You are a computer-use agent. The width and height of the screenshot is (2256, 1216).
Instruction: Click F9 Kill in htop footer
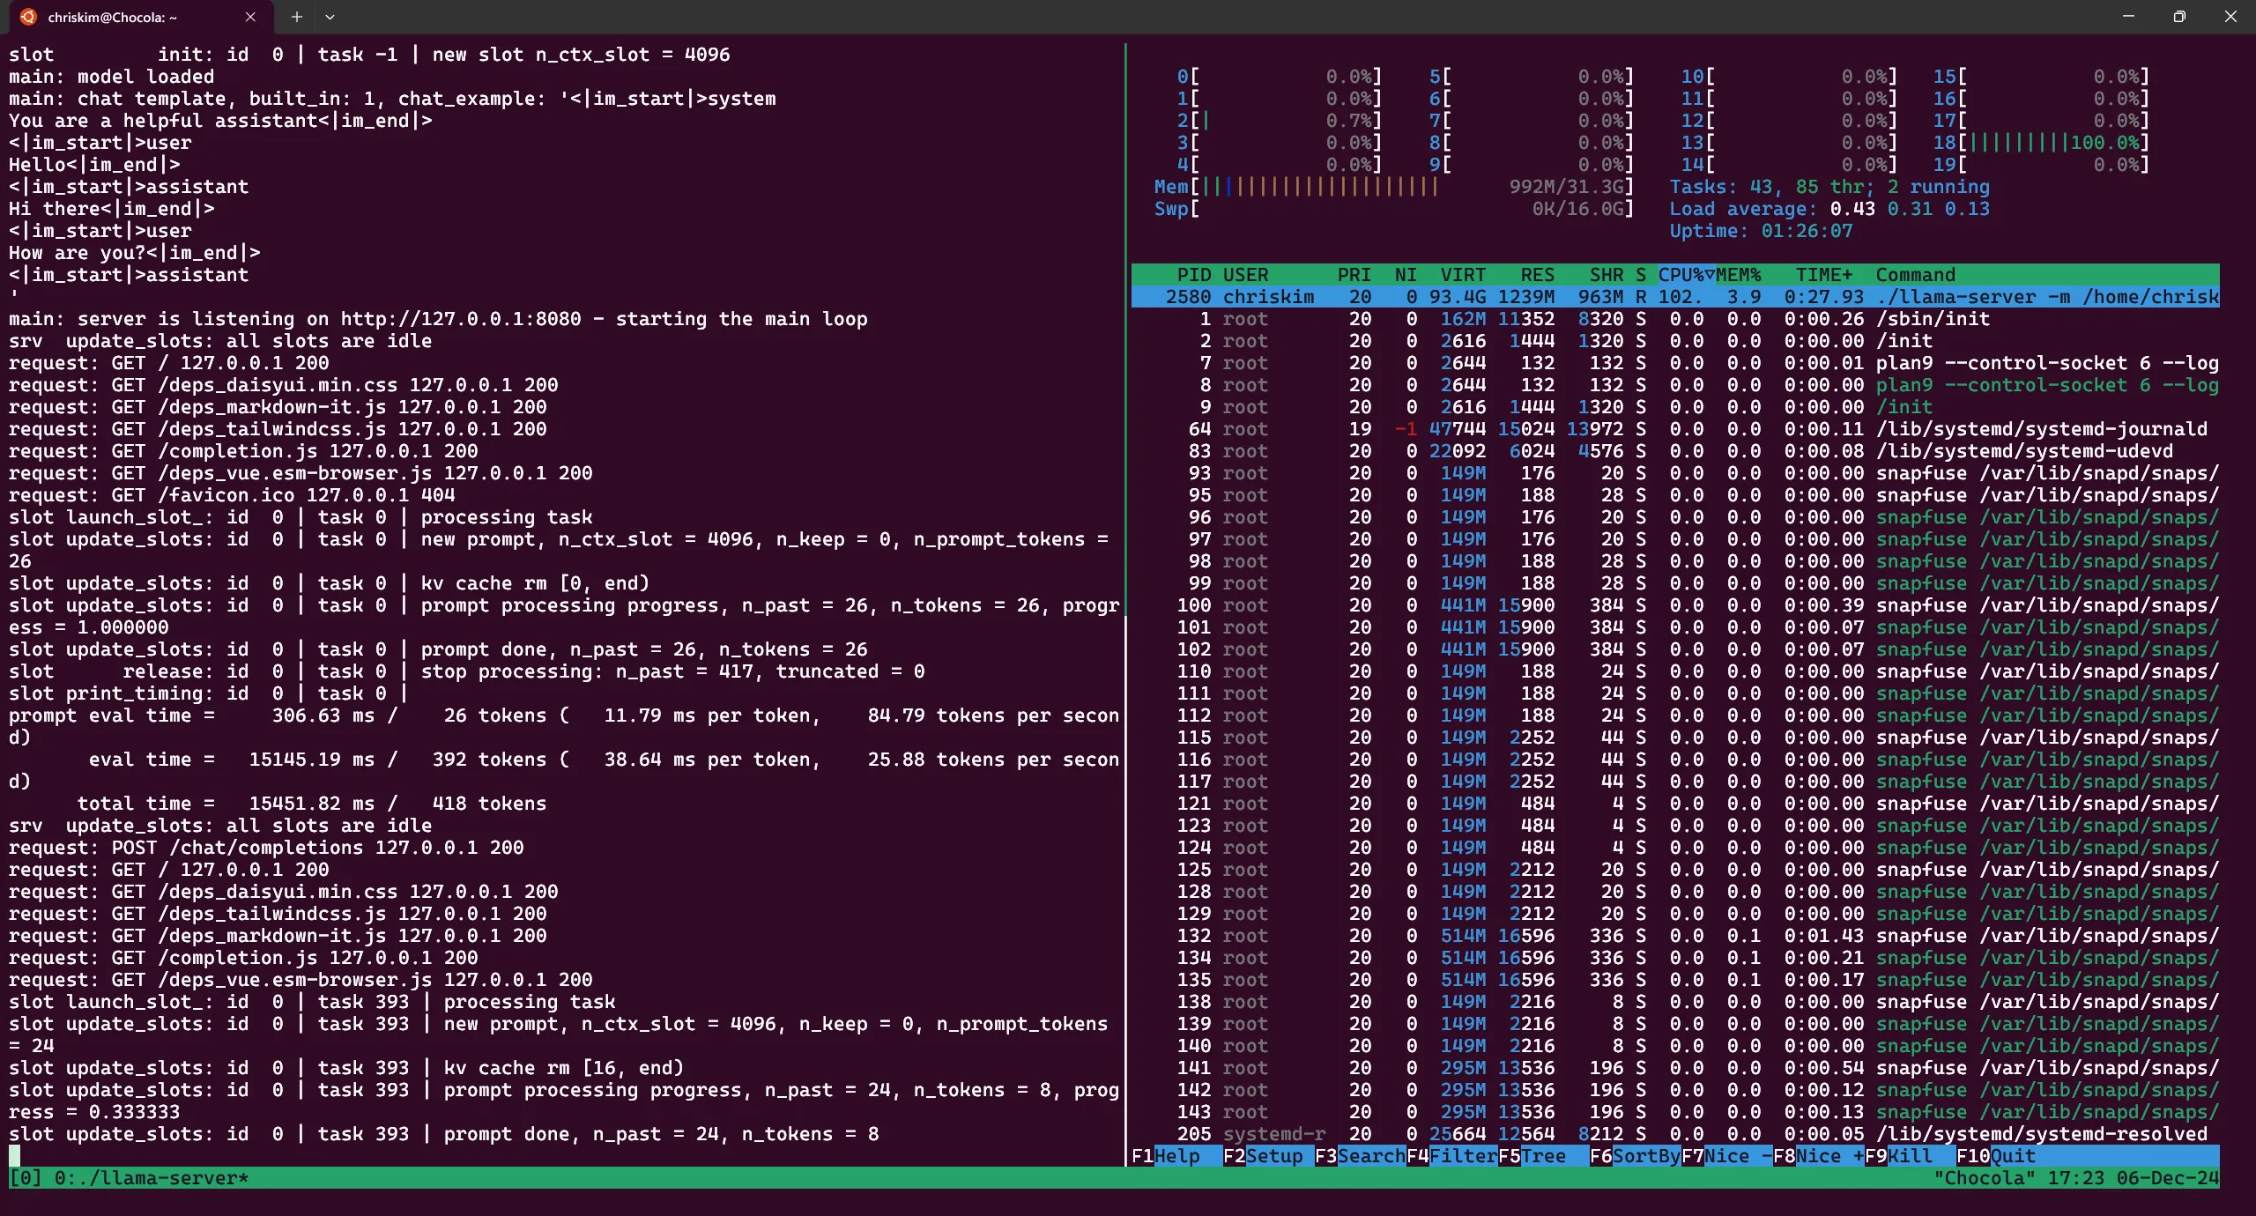coord(1911,1156)
